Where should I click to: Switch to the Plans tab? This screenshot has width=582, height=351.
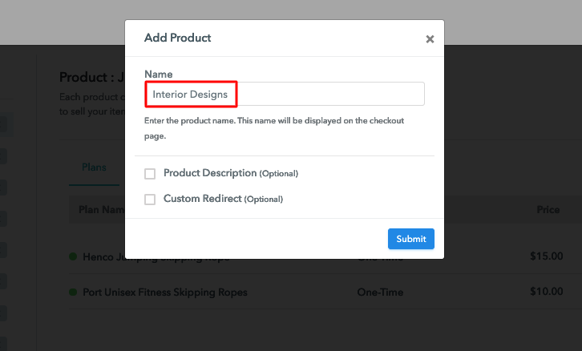pyautogui.click(x=94, y=167)
